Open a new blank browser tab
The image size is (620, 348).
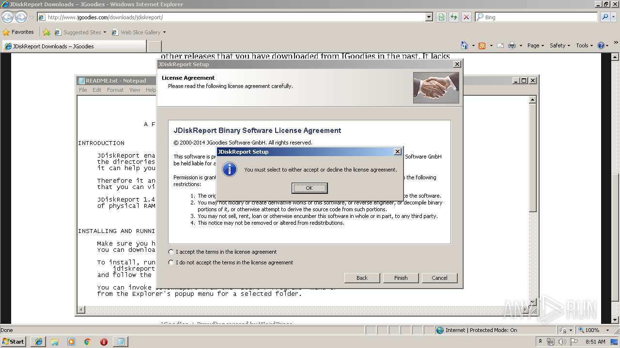154,46
